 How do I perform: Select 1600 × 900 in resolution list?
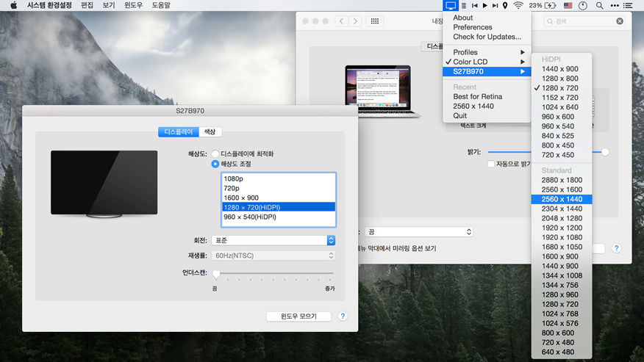pyautogui.click(x=279, y=198)
